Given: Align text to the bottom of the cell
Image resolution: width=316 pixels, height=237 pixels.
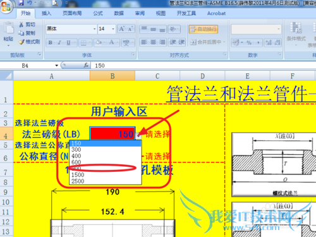Looking at the screenshot, I should click(162, 29).
